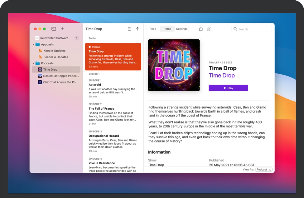The height and width of the screenshot is (198, 304).
Task: Toggle the sidebar visibility icon
Action: pyautogui.click(x=54, y=29)
